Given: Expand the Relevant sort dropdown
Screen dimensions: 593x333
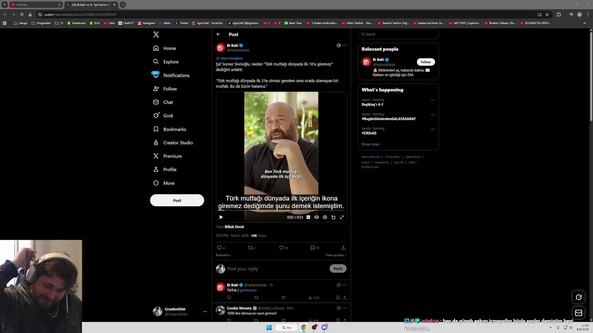Looking at the screenshot, I should 223,255.
